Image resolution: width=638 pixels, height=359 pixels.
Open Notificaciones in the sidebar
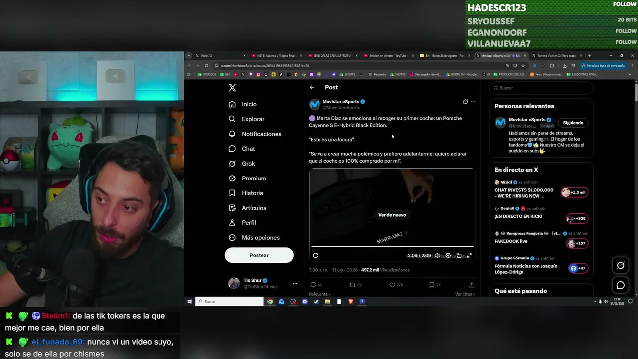tap(255, 134)
